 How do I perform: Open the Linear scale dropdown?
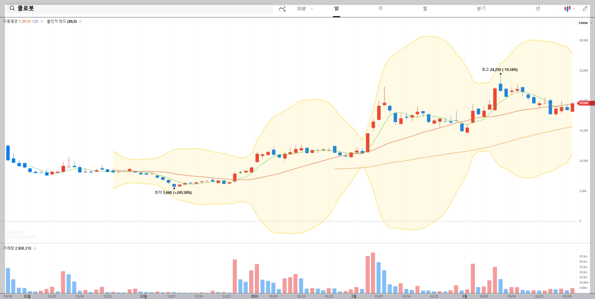tap(585, 23)
